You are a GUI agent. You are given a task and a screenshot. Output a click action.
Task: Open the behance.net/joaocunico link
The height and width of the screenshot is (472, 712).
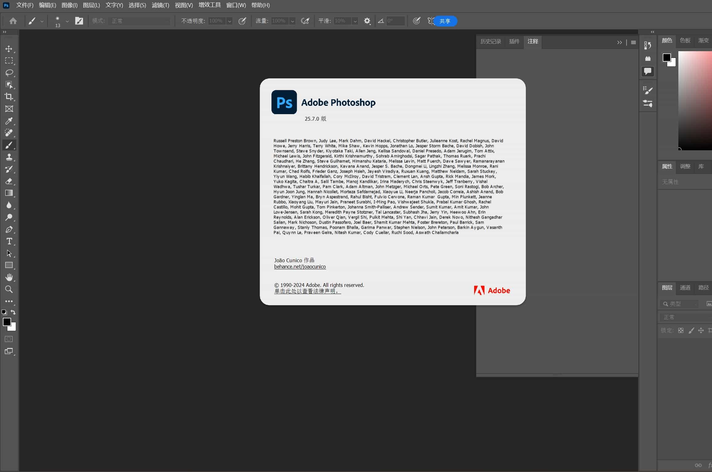(x=300, y=267)
